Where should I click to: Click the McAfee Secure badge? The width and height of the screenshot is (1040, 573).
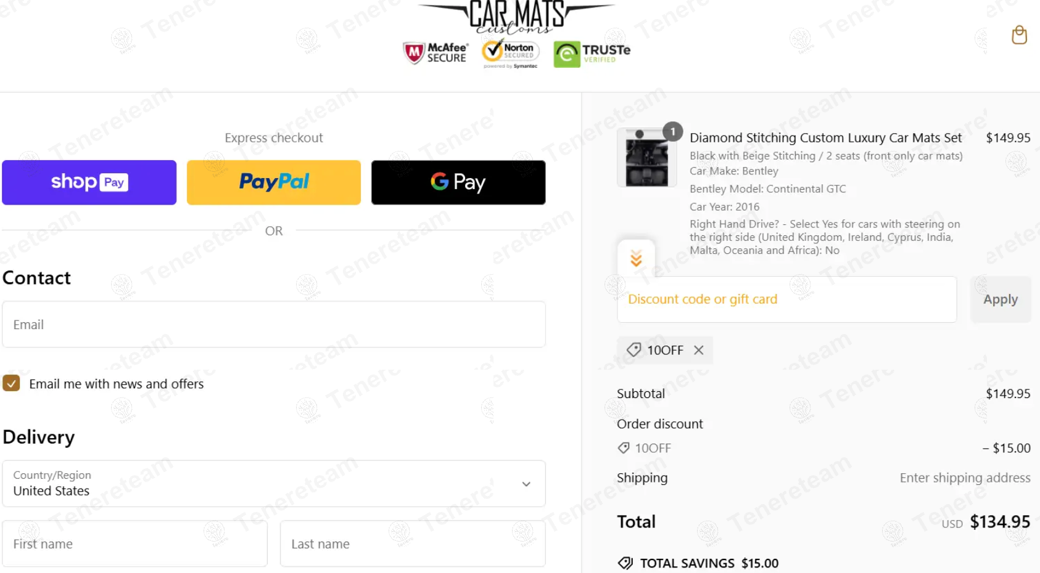pyautogui.click(x=435, y=53)
